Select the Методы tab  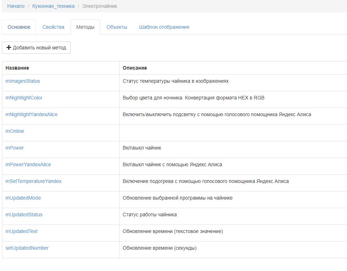pyautogui.click(x=85, y=27)
